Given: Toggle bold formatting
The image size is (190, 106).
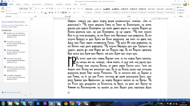Looking at the screenshot, I should [x=20, y=12].
